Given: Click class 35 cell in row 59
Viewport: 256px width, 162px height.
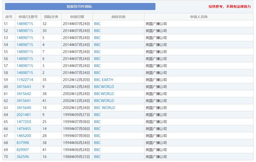Looking at the screenshot, I should pyautogui.click(x=51, y=79).
